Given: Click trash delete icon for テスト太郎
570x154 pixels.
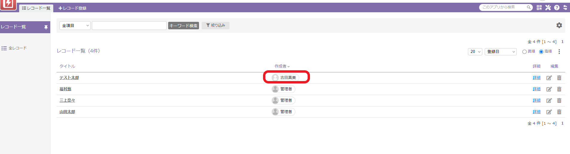Looking at the screenshot, I should [x=559, y=78].
